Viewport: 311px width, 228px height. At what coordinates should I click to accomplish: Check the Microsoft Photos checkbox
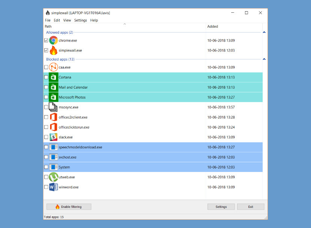pos(46,97)
